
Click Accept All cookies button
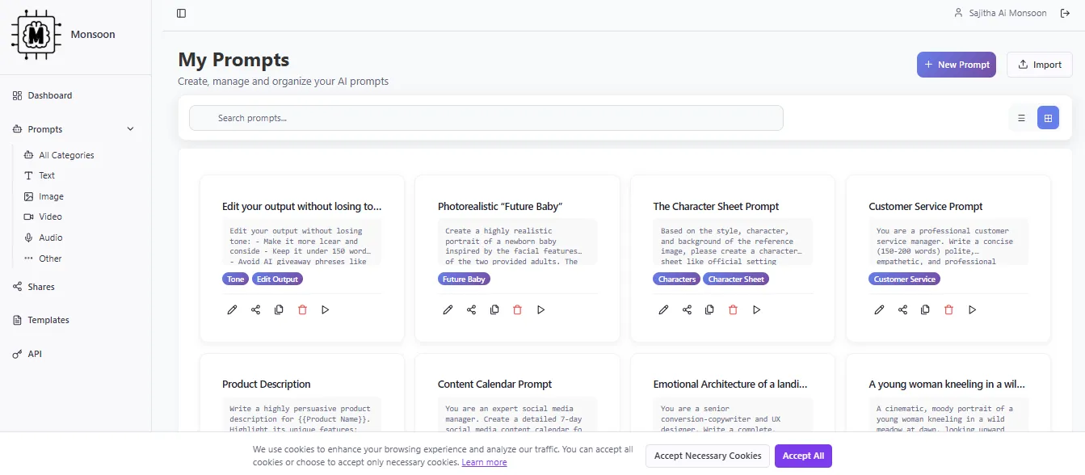[x=803, y=456]
